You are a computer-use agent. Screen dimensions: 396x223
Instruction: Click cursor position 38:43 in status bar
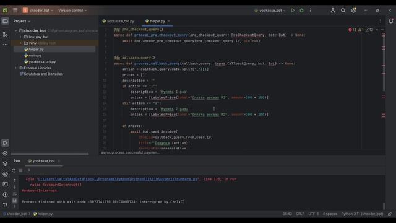point(287,214)
